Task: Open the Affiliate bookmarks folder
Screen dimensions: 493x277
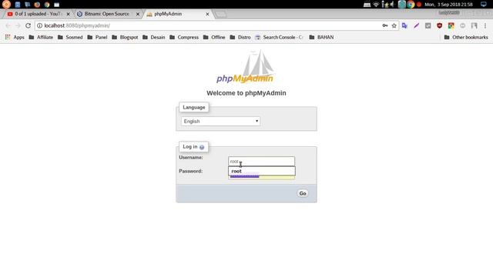Action: coord(41,37)
